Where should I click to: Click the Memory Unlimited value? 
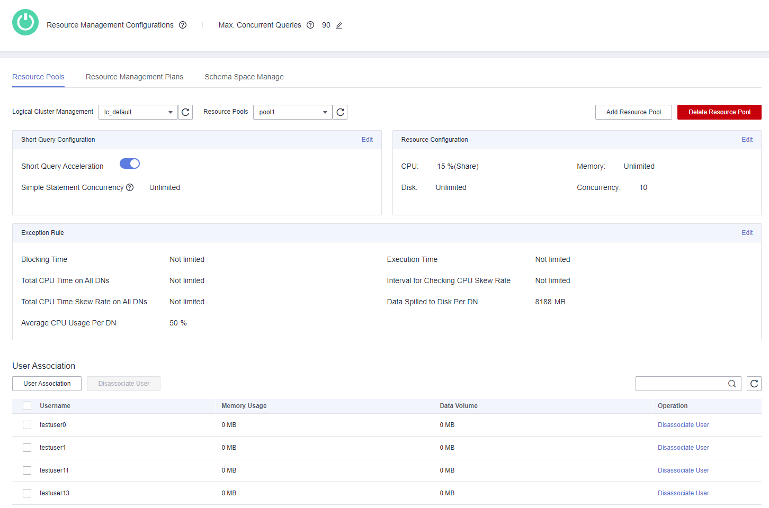coord(639,166)
